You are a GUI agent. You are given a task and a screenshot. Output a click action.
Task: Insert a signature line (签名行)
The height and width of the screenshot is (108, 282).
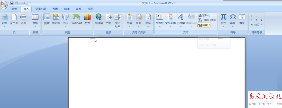coord(205,15)
